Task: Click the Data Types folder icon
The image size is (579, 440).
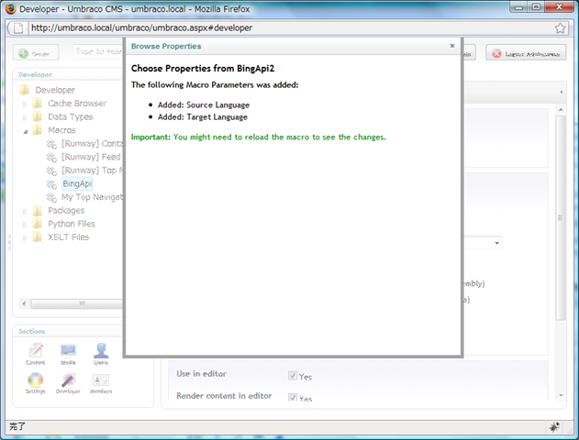Action: (37, 116)
